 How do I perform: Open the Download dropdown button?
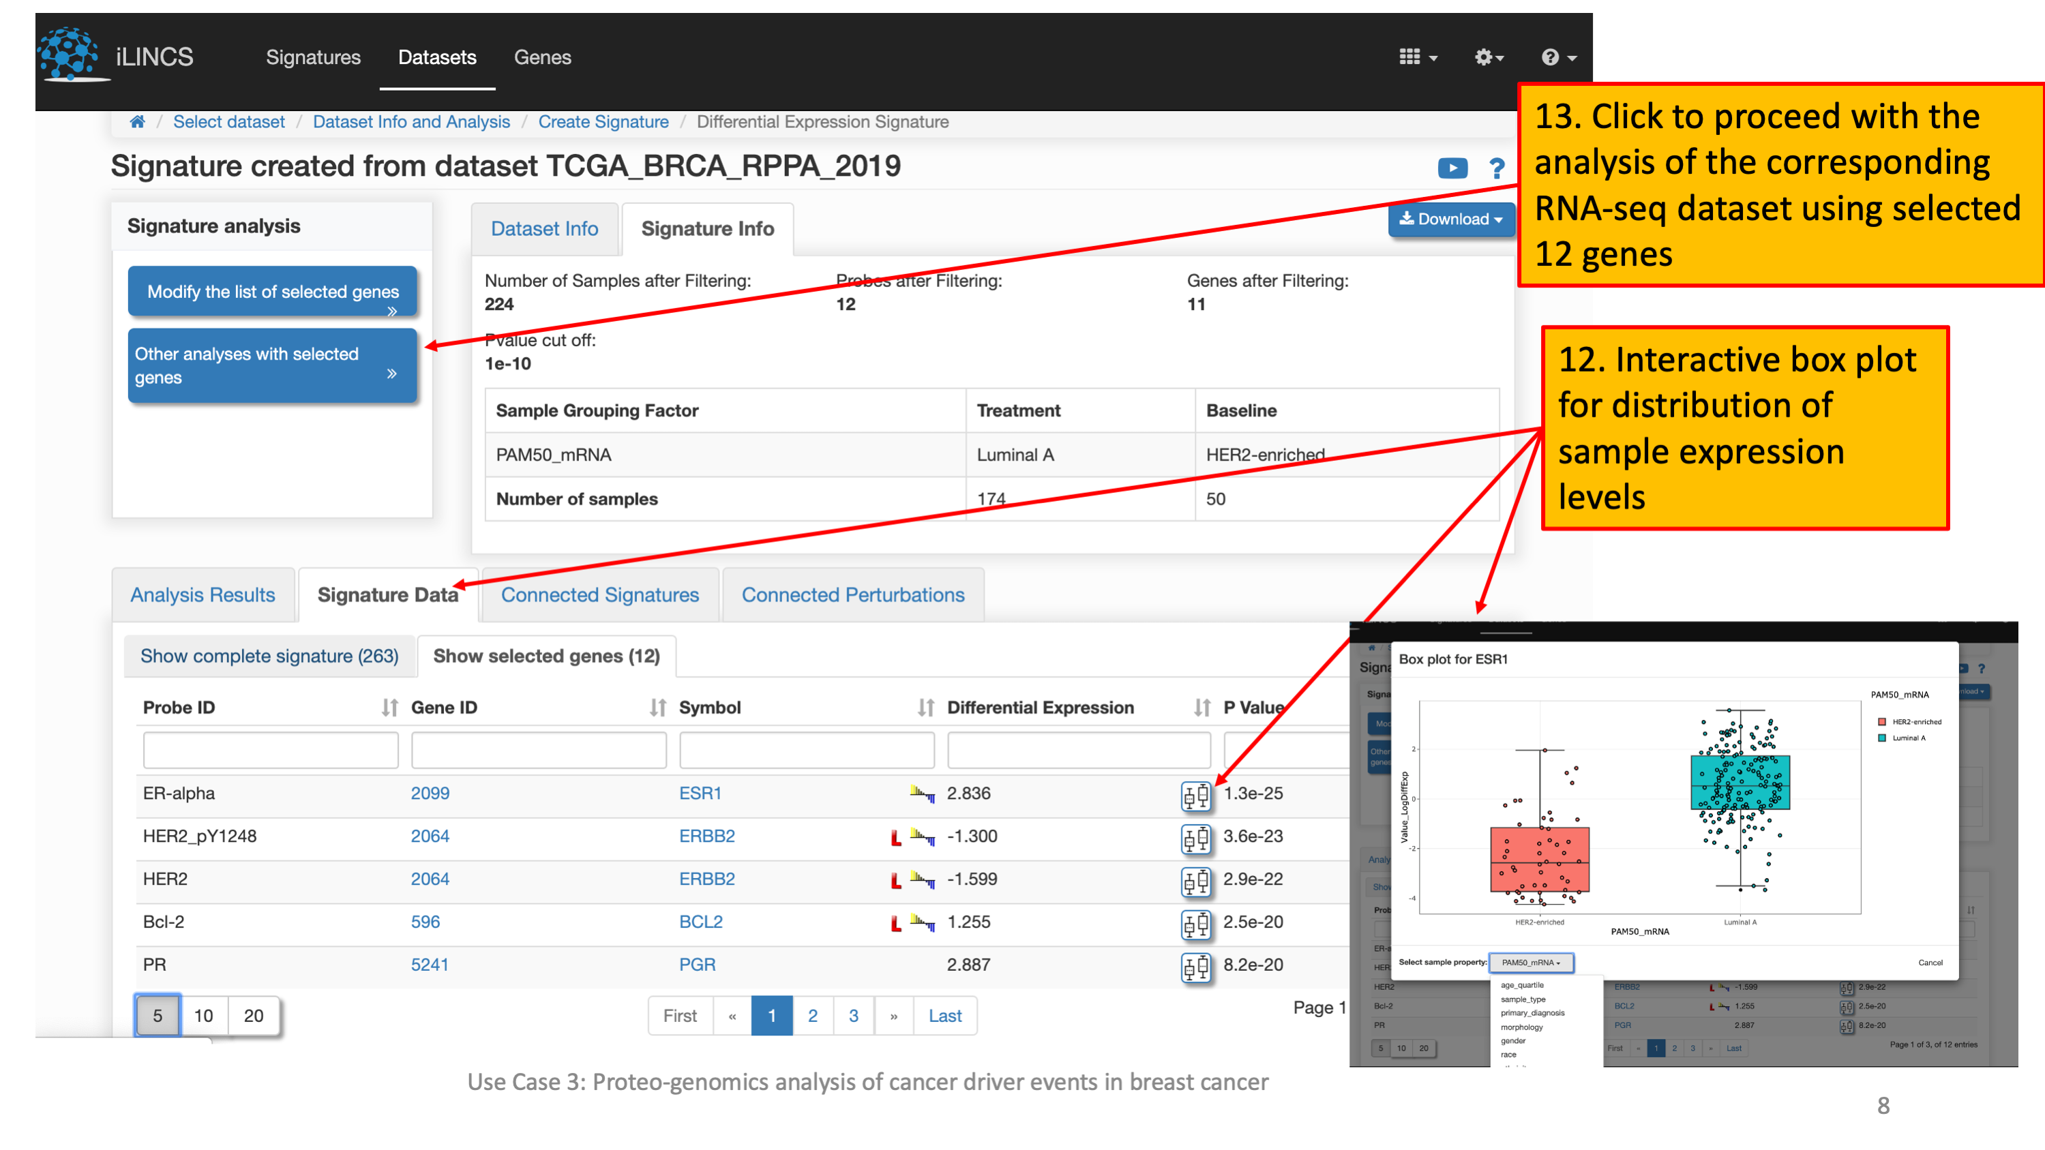(x=1450, y=219)
